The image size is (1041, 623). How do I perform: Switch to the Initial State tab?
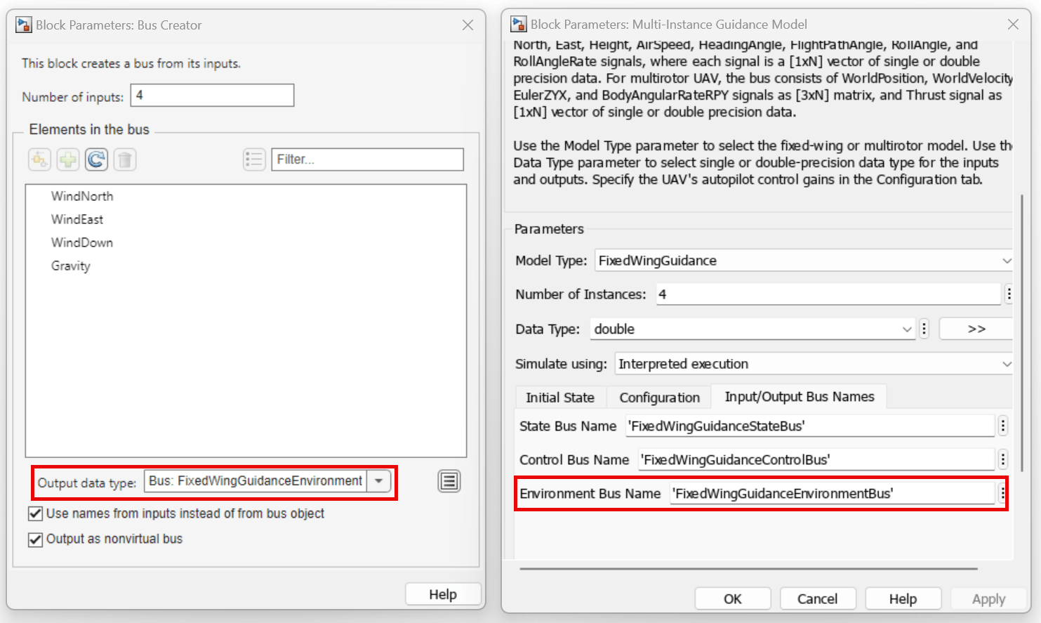point(560,397)
